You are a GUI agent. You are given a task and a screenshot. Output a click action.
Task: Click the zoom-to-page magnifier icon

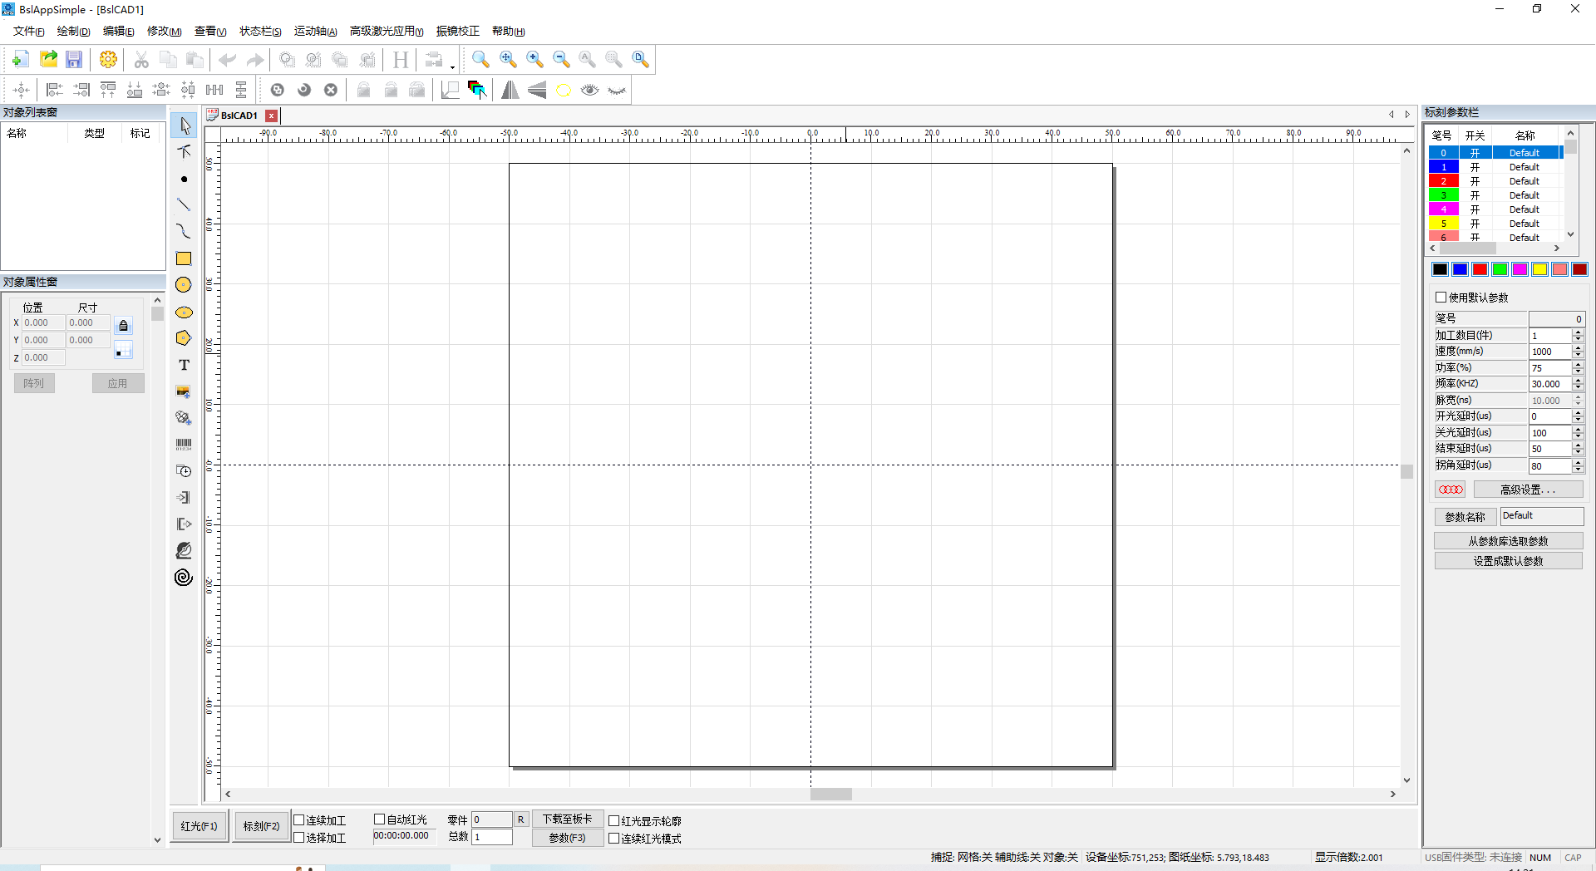pyautogui.click(x=640, y=59)
